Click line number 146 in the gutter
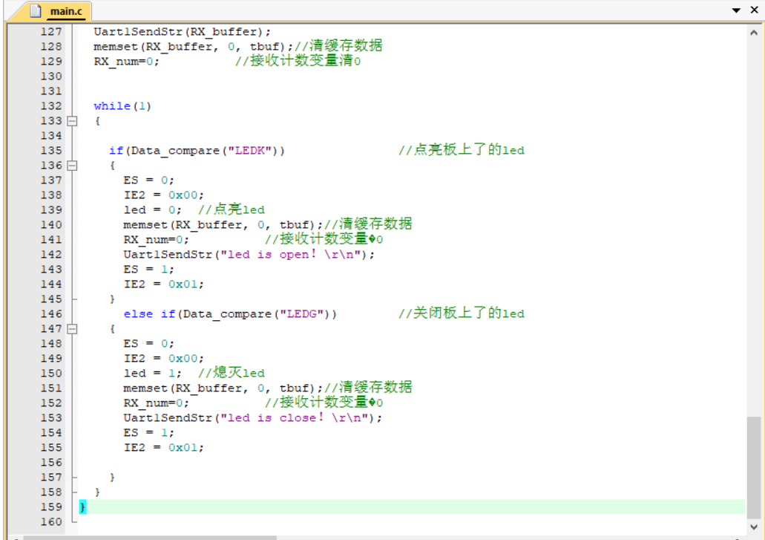765x540 pixels. click(x=50, y=314)
